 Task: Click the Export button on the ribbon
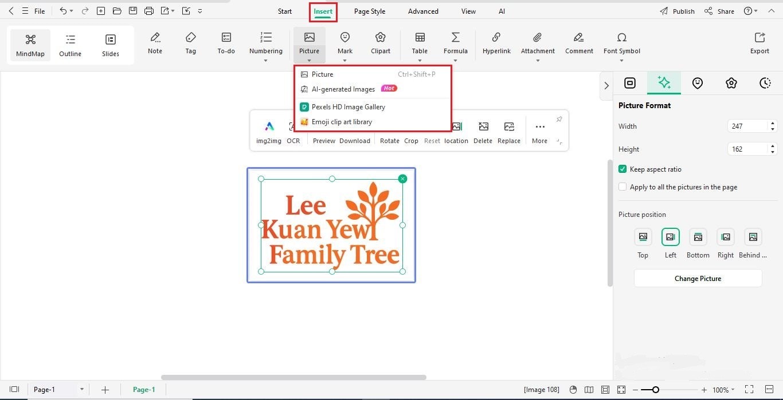pos(759,43)
